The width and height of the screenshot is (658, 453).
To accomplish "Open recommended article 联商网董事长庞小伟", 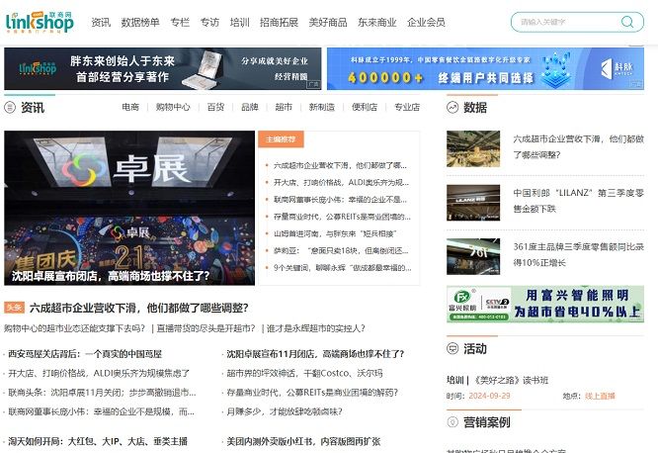I will click(340, 200).
